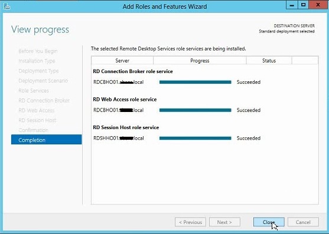Screen dimensions: 329x234
Task: Click RDCBHO01 server under Connection Broker
Action: coord(119,82)
